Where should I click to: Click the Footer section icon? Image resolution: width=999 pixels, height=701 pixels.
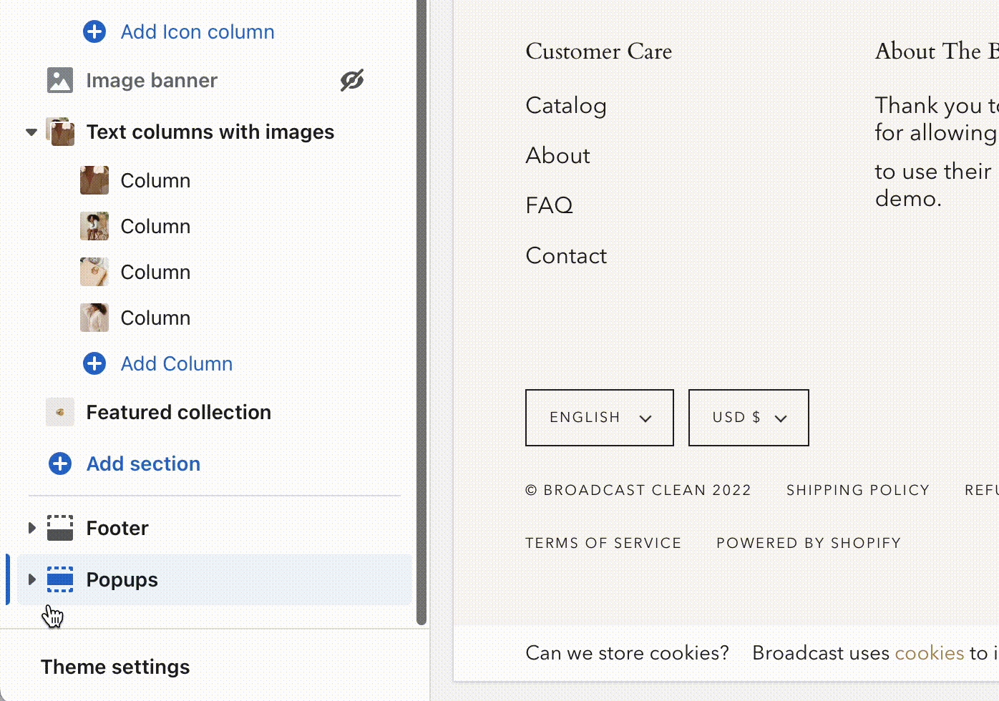(x=60, y=528)
